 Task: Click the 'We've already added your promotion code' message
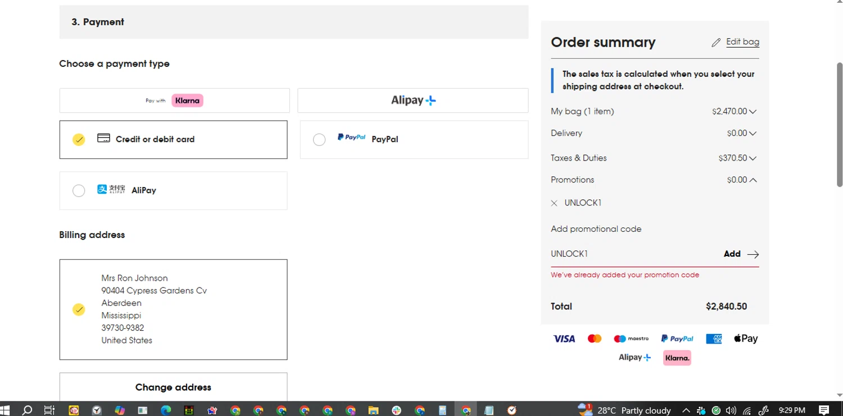click(625, 275)
